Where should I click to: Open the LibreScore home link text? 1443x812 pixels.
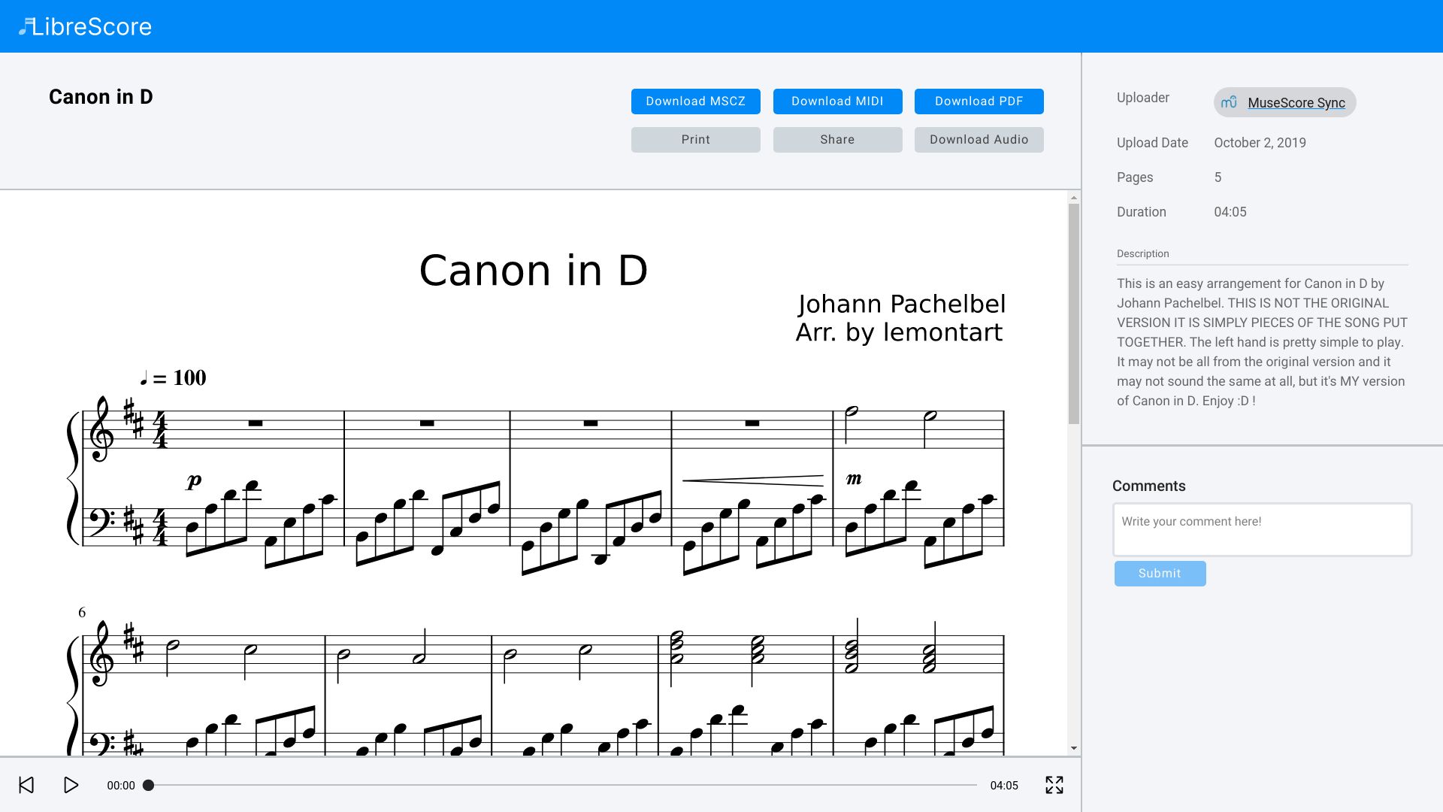coord(92,27)
